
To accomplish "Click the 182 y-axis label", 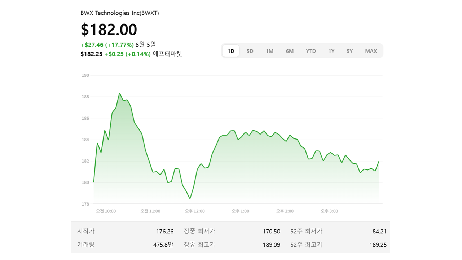I will click(85, 161).
